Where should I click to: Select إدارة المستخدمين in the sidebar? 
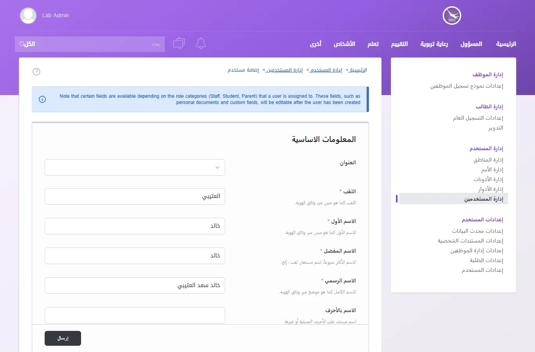(x=454, y=199)
